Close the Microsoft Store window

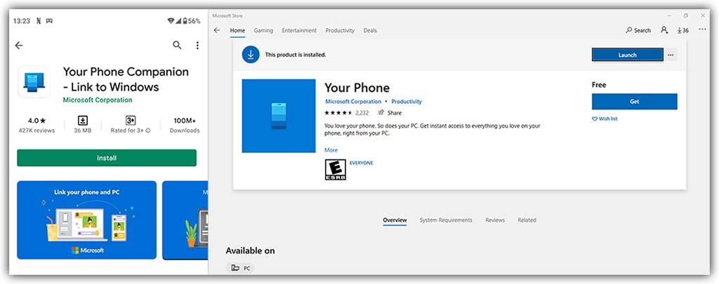(x=702, y=15)
